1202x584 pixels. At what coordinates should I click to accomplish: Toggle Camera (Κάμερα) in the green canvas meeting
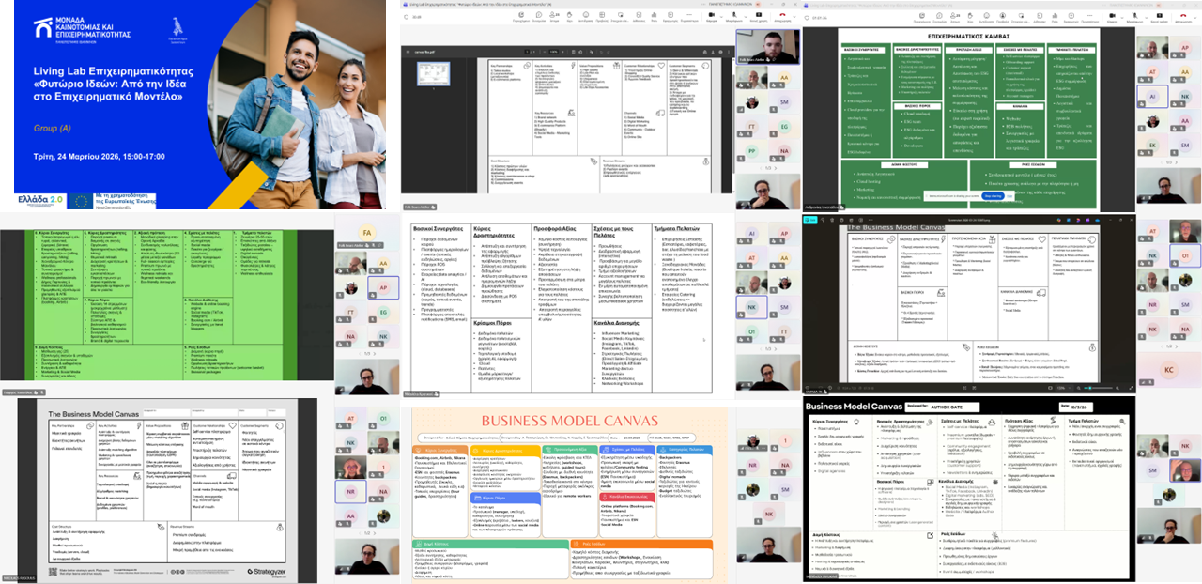[1112, 16]
